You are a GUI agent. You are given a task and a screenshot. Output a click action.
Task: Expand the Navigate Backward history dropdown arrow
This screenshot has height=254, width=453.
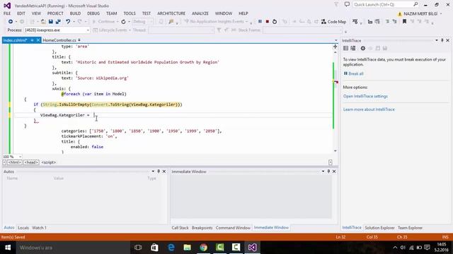tap(16, 22)
